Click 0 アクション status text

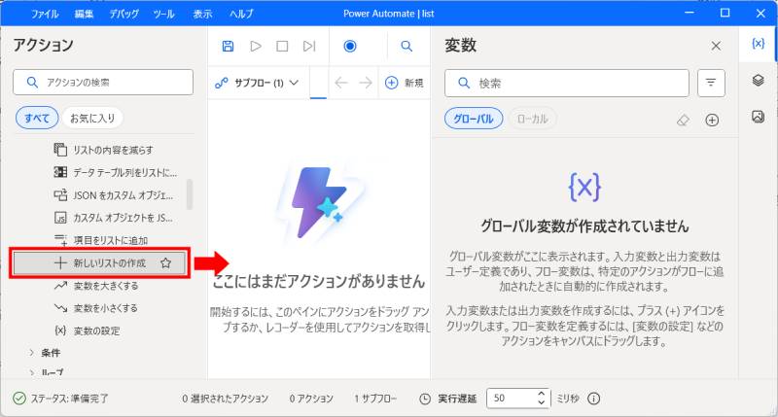311,399
